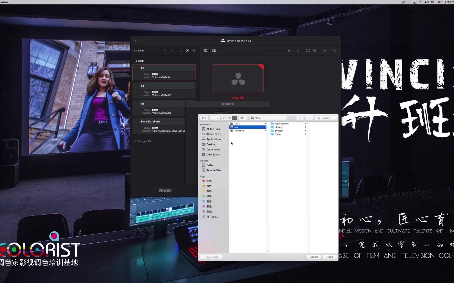Select the DATA device in sidebar

click(207, 165)
